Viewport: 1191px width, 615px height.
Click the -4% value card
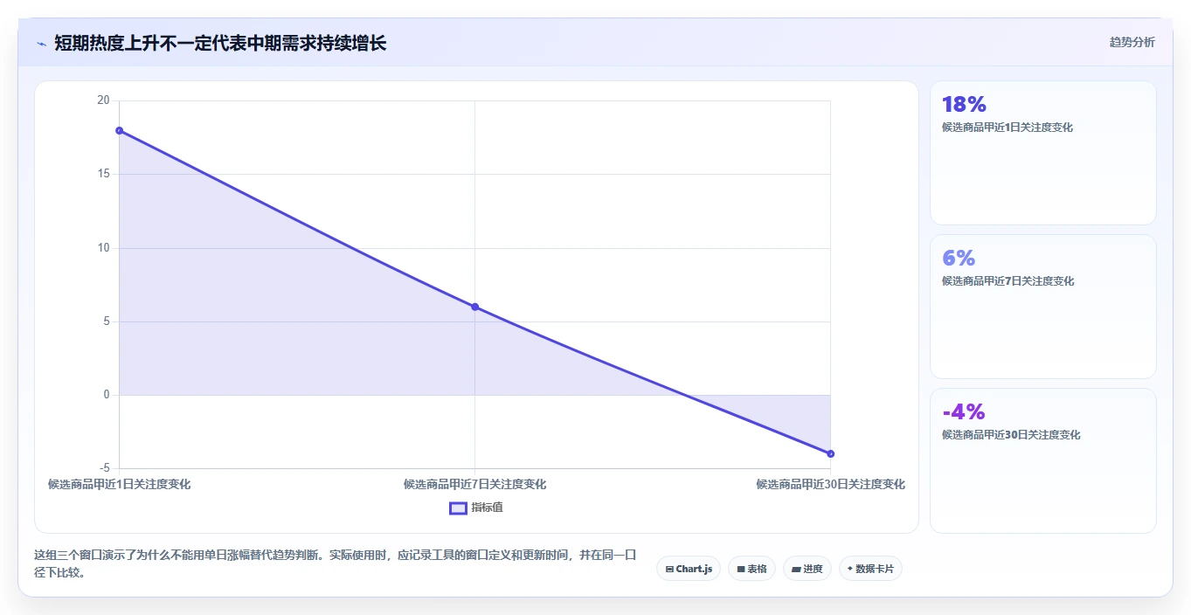(x=1042, y=460)
